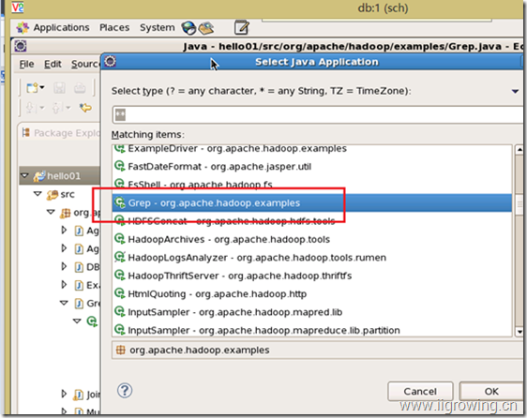Image resolution: width=527 pixels, height=418 pixels.
Task: Open the text editor notepad launcher icon
Action: (241, 27)
